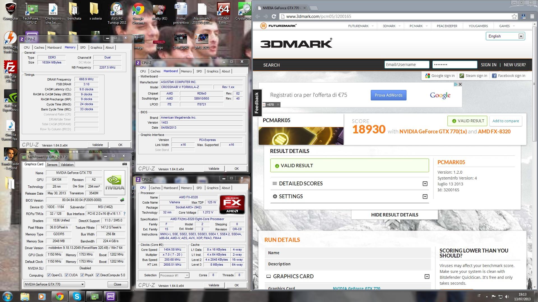The image size is (538, 302).
Task: Open the Chrome menu button
Action: point(532,16)
